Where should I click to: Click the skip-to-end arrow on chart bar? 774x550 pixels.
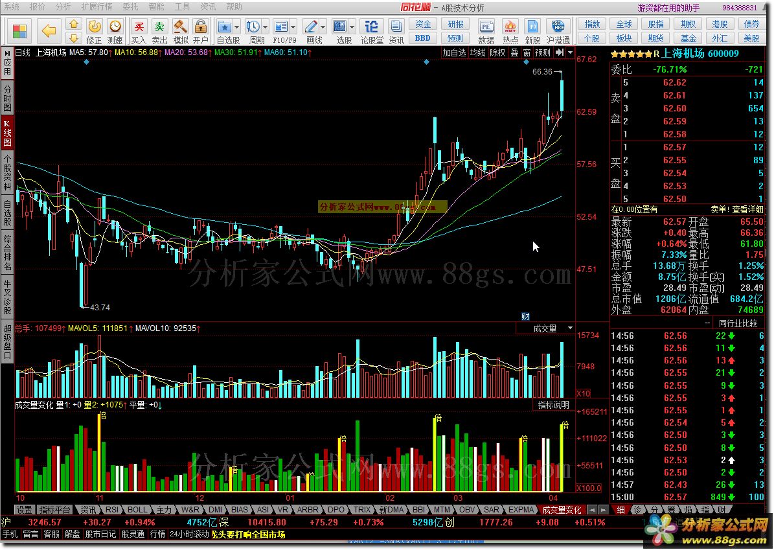[x=560, y=52]
